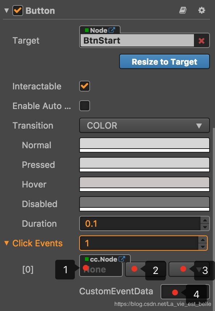215x311 pixels.
Task: Open the Disabled color swatch
Action: [145, 204]
